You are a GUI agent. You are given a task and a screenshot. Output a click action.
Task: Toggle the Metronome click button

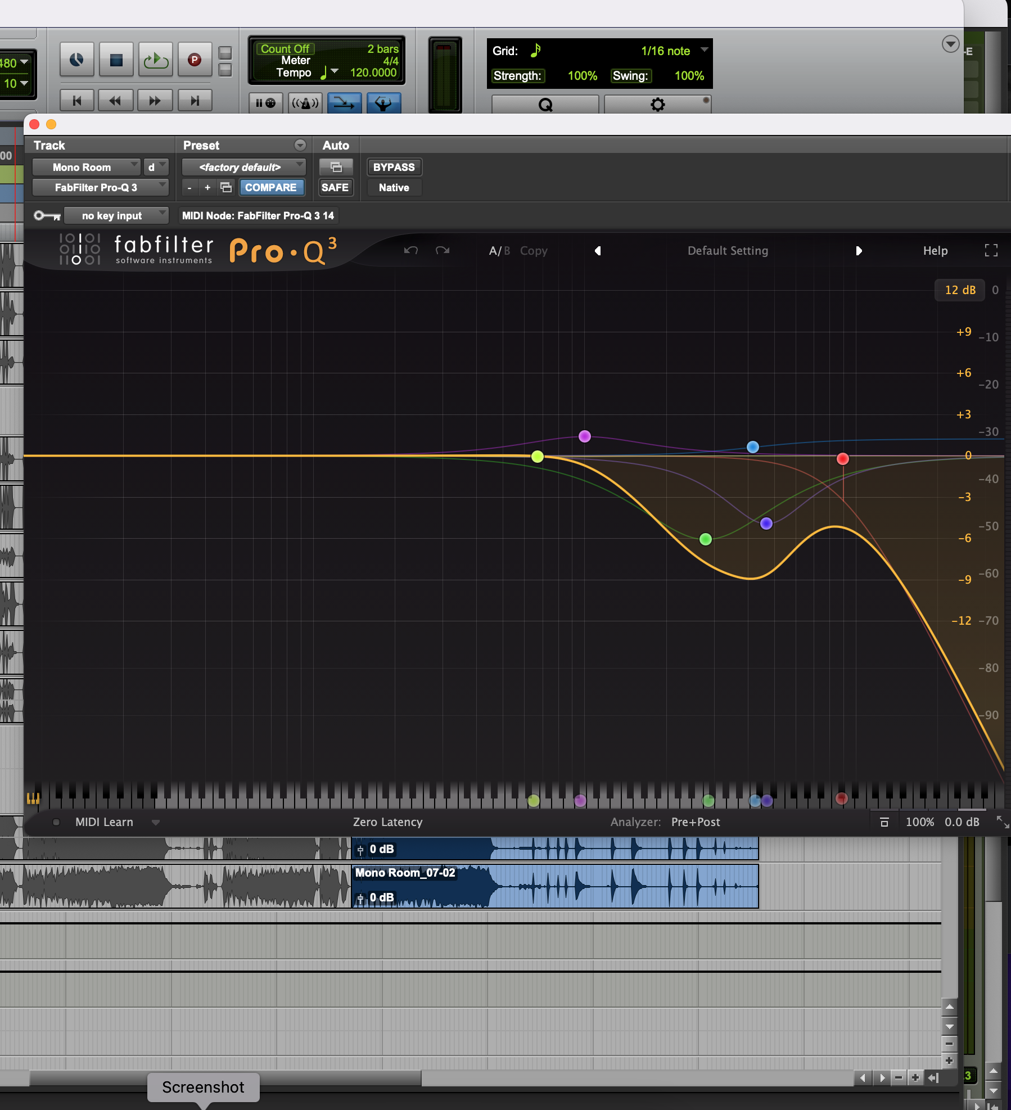(x=305, y=103)
